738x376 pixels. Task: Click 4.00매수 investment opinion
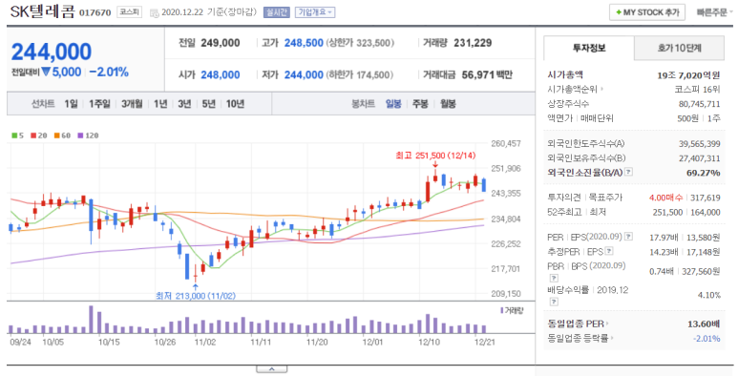pyautogui.click(x=665, y=198)
